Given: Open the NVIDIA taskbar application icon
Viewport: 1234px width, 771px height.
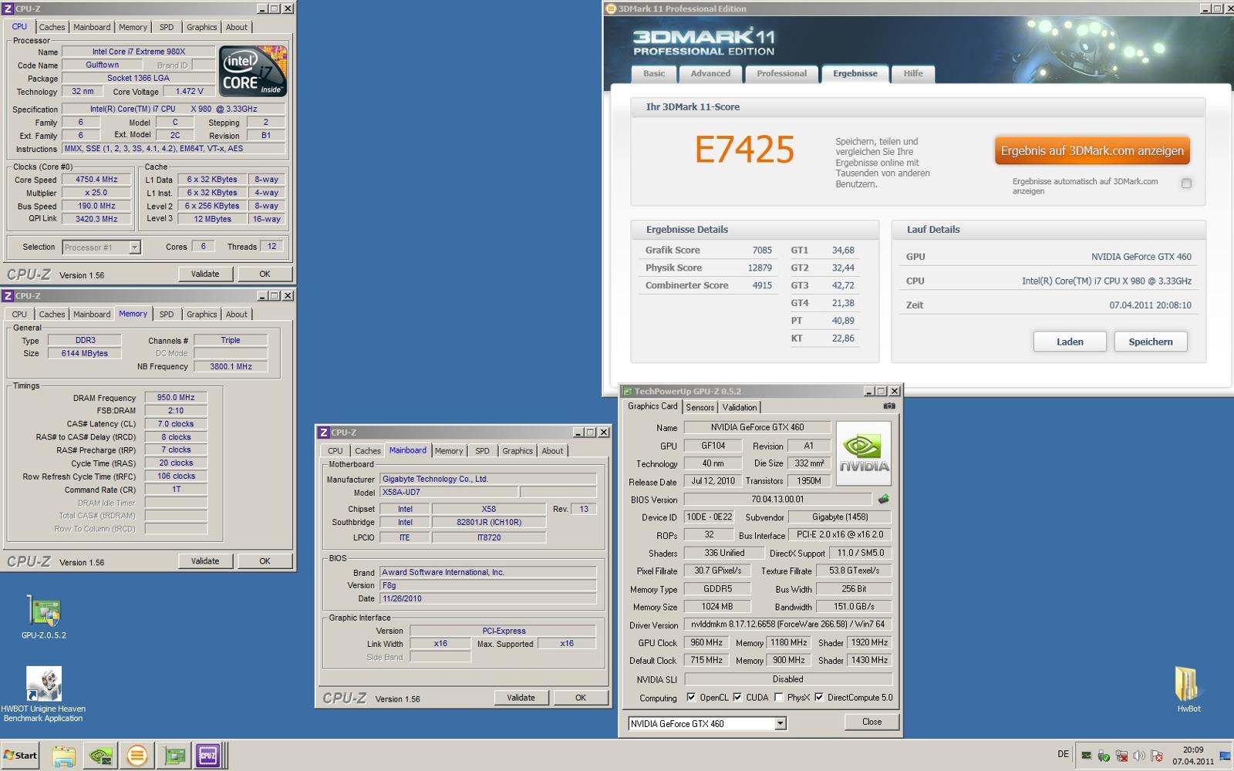Looking at the screenshot, I should click(x=100, y=756).
